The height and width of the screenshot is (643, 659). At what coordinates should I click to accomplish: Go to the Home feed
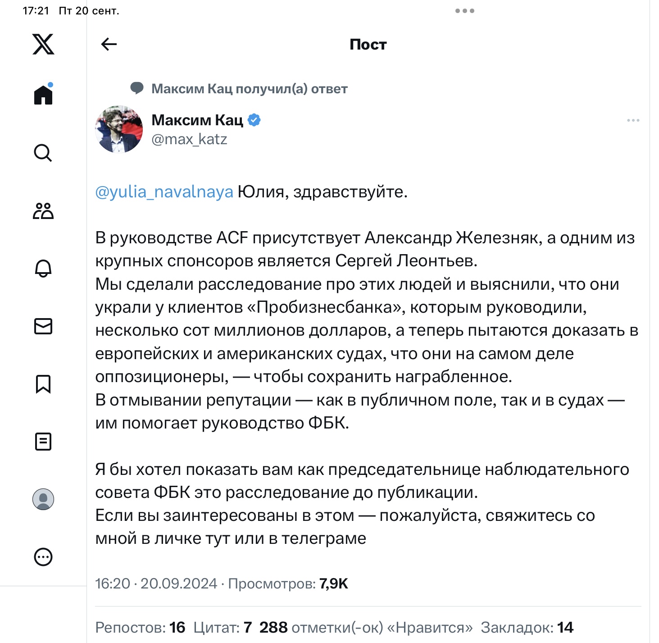coord(43,95)
